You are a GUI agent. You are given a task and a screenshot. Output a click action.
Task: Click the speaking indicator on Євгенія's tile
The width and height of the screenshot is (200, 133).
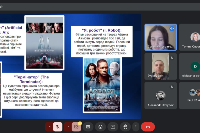tap(172, 29)
